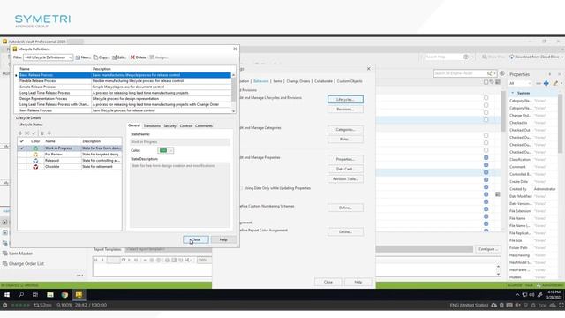Image resolution: width=565 pixels, height=318 pixels.
Task: Switch to the Comments tab
Action: click(x=204, y=125)
